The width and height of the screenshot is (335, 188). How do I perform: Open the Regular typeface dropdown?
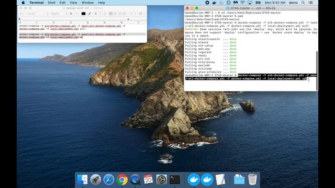pyautogui.click(x=59, y=14)
